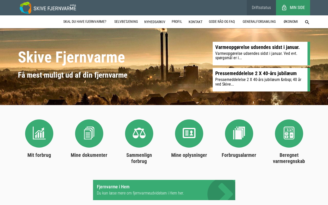The width and height of the screenshot is (328, 205).
Task: Open the Mine dokumenter circle icon
Action: pos(89,134)
